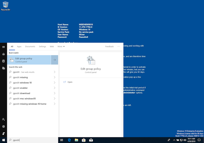Open the Mail app from the taskbar

(91, 140)
